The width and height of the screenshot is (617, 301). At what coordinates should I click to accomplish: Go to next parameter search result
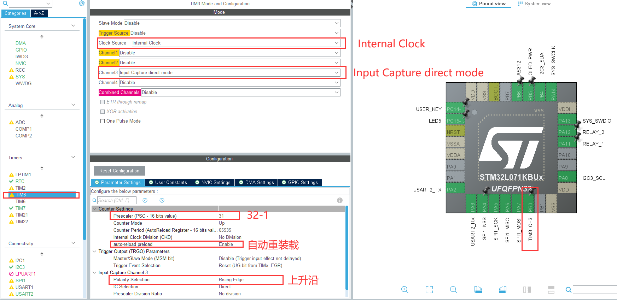(x=162, y=200)
